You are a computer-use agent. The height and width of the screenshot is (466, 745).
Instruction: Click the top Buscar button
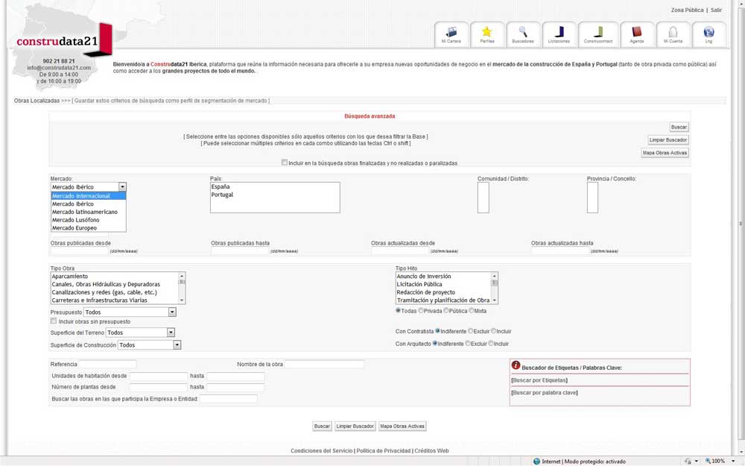(679, 127)
